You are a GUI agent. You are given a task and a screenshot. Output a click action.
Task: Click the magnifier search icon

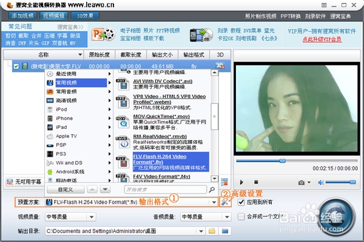click(x=212, y=190)
